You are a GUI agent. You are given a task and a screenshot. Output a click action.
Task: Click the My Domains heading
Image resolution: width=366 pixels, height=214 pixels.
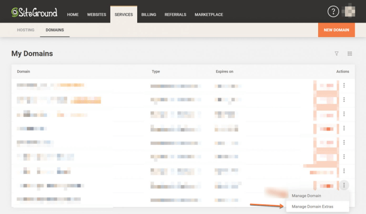tap(32, 54)
